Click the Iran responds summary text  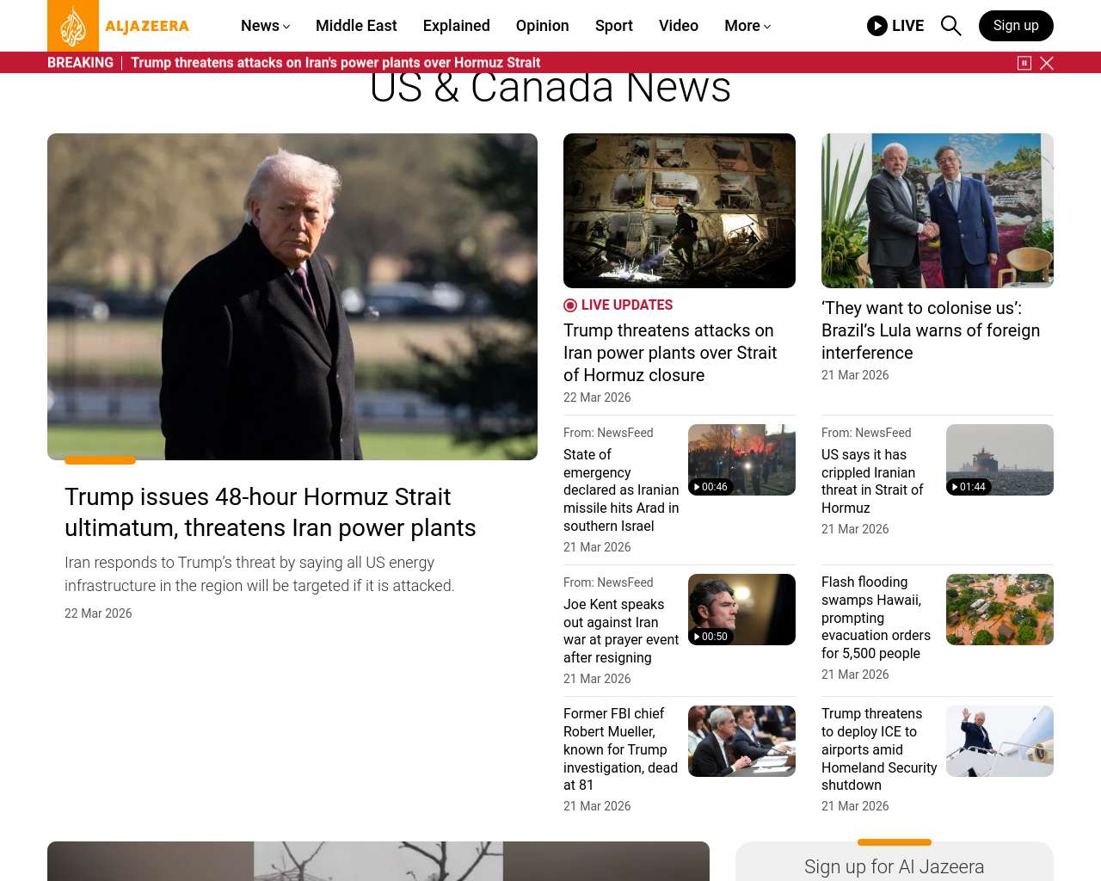[x=260, y=574]
